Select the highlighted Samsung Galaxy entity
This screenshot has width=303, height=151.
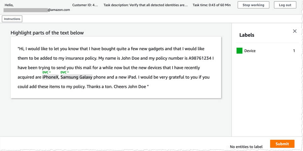[x=76, y=77]
